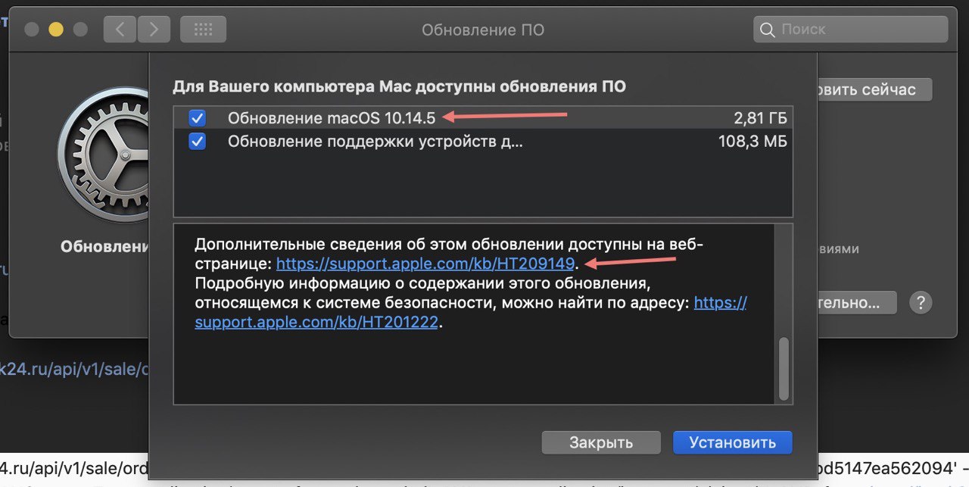This screenshot has width=969, height=487.
Task: Uncheck the macOS 10.14.5 update checkbox
Action: 197,118
